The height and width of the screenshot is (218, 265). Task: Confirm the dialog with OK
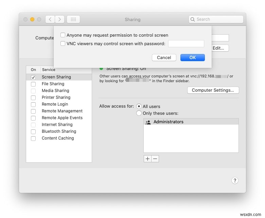(x=193, y=58)
